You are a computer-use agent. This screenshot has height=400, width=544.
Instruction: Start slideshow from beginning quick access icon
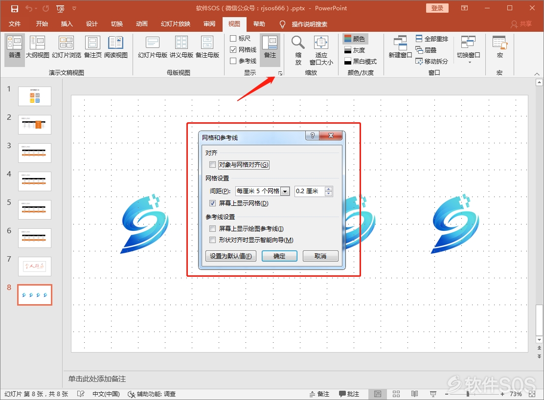[60, 9]
